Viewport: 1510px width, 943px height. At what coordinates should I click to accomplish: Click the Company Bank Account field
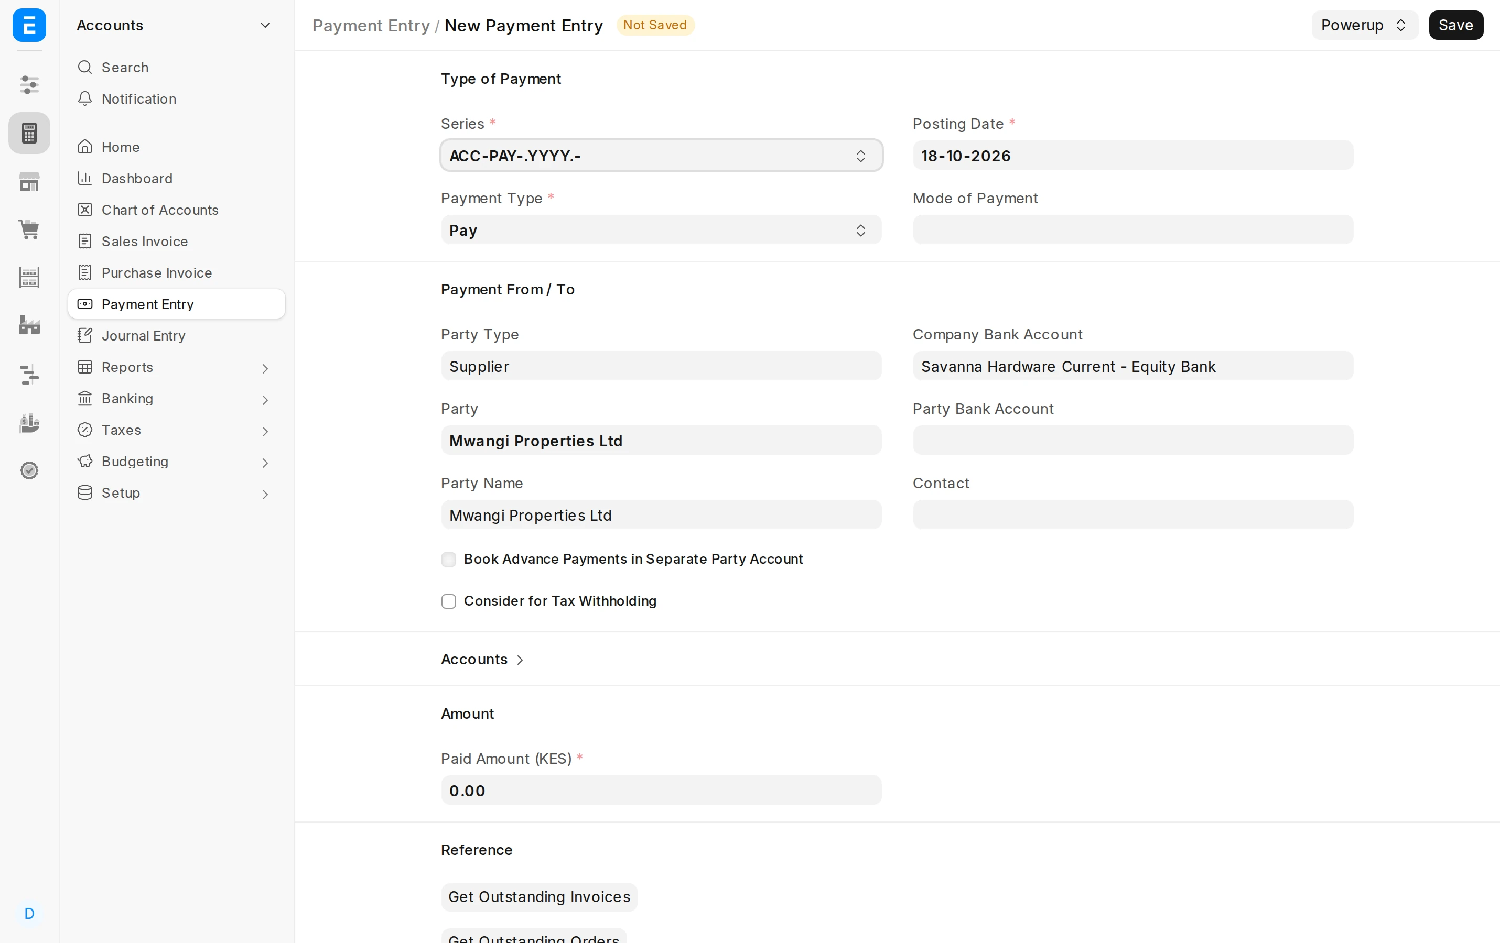[1132, 366]
